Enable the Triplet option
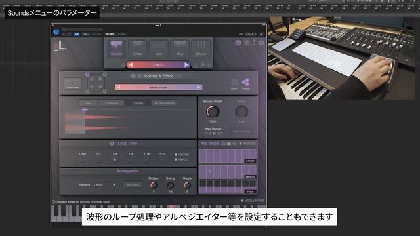This screenshot has width=420, height=236. (182, 159)
